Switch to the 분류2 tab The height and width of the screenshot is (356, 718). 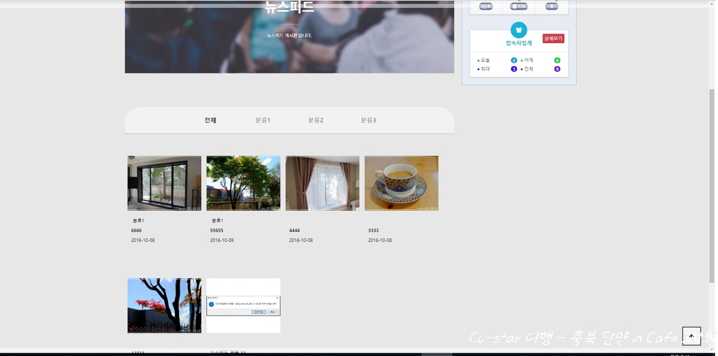[x=315, y=121]
